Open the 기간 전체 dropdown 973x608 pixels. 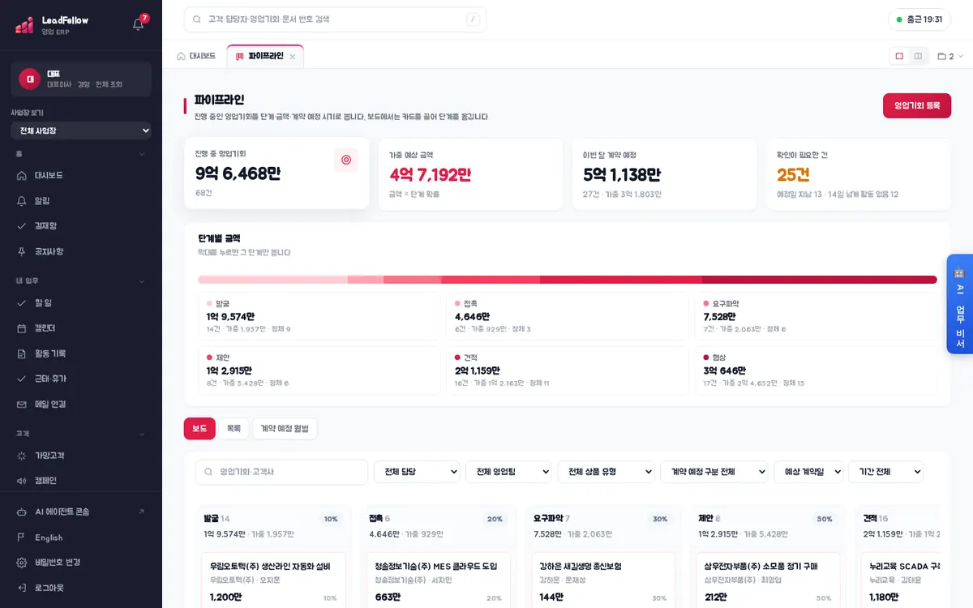coord(885,472)
